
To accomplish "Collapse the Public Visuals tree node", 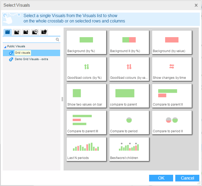I will 5,46.
